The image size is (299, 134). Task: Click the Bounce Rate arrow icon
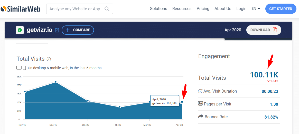coord(201,116)
